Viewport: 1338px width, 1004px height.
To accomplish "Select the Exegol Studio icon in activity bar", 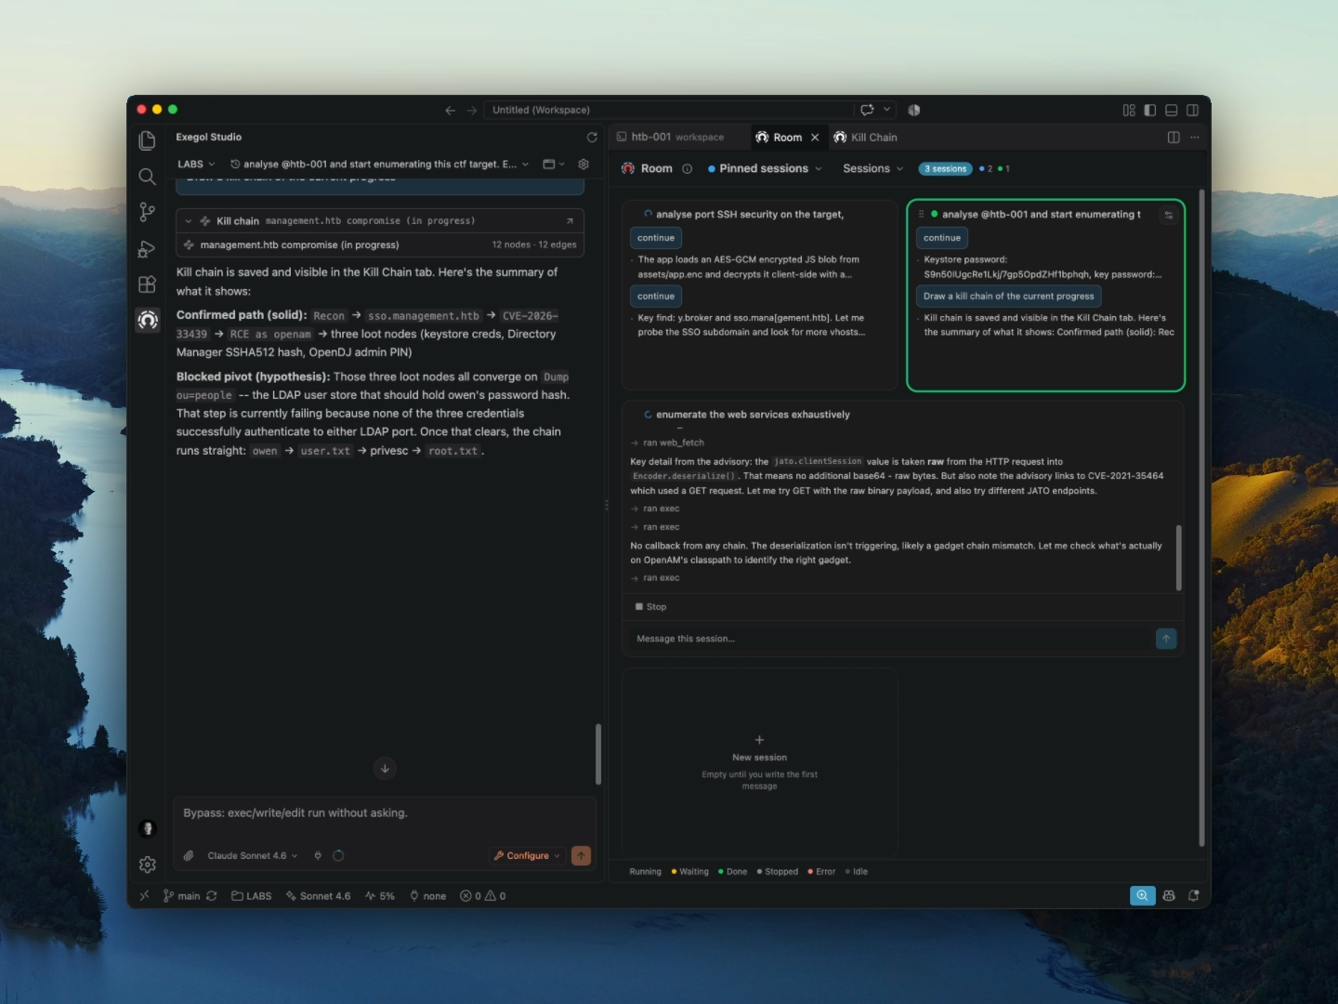I will pyautogui.click(x=147, y=320).
